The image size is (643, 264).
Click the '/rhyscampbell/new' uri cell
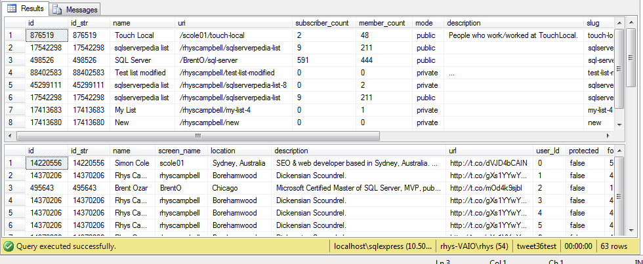pos(233,123)
